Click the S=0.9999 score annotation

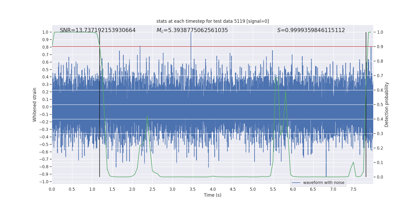tap(311, 30)
